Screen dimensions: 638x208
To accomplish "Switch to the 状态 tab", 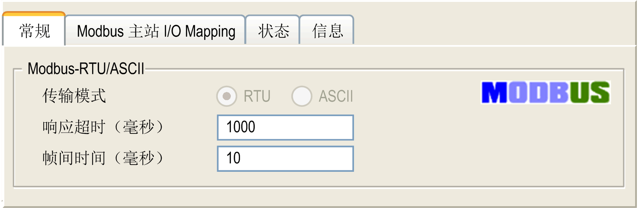I will click(273, 31).
